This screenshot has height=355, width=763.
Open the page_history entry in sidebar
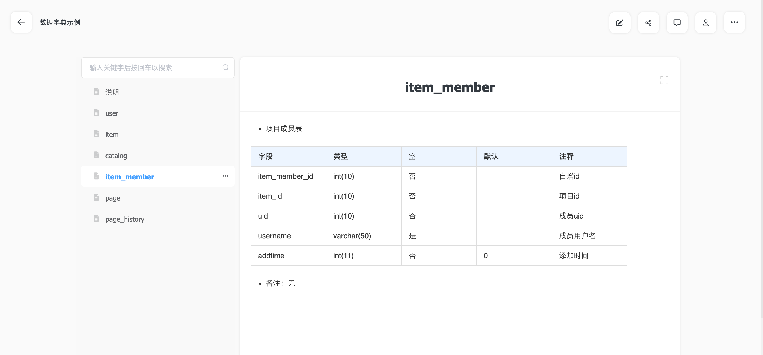(125, 219)
